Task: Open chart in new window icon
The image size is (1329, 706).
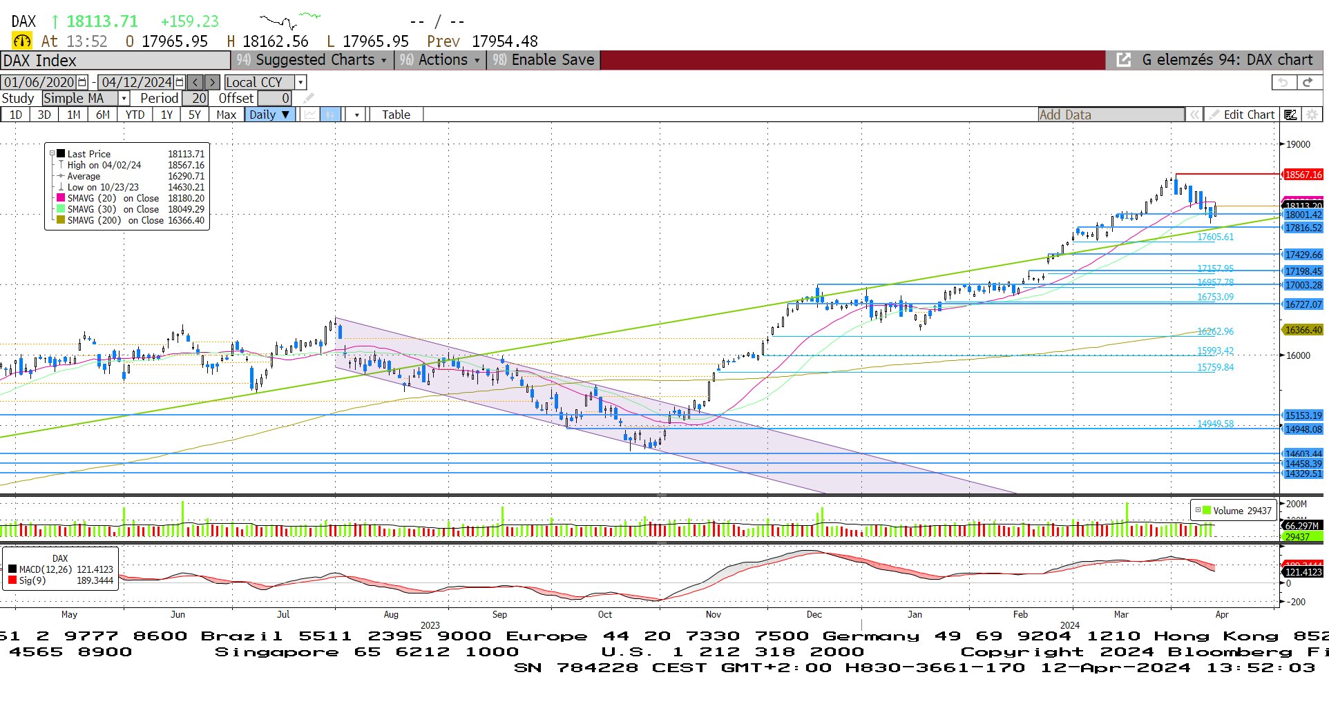Action: click(1124, 60)
